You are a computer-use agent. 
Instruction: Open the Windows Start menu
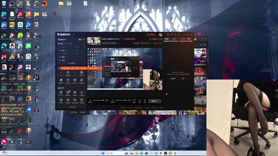click(103, 153)
